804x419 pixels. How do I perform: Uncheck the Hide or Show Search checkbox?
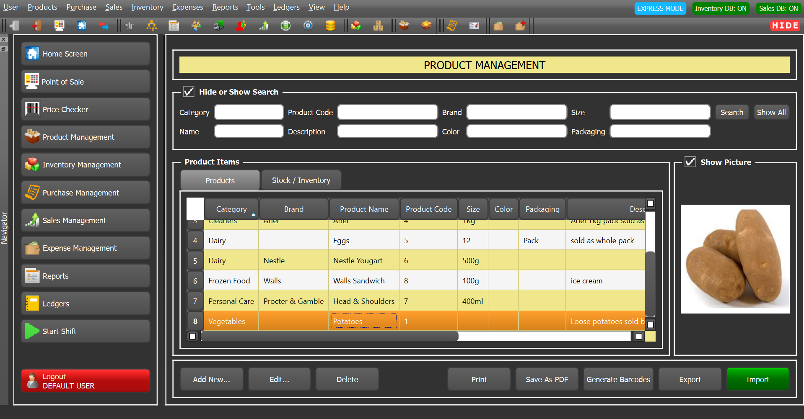189,92
